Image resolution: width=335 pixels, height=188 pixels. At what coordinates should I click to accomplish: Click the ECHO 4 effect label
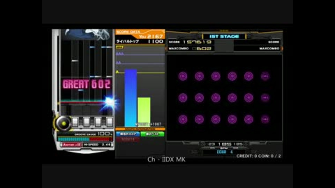(224, 152)
